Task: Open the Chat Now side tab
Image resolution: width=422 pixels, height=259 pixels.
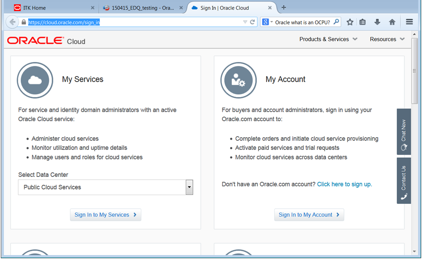Action: pos(404,132)
